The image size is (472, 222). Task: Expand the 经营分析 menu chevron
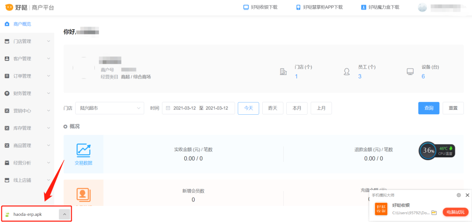49,163
